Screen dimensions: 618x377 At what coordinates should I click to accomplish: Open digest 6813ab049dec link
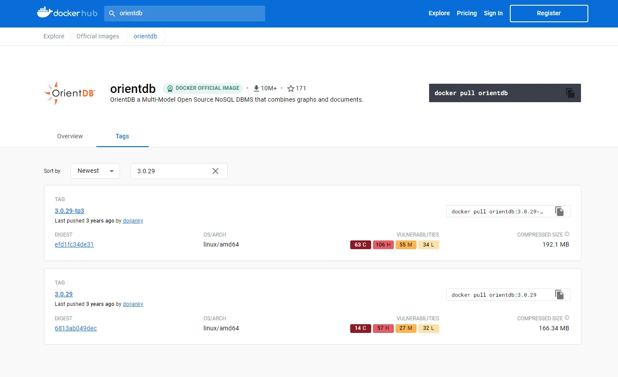75,328
